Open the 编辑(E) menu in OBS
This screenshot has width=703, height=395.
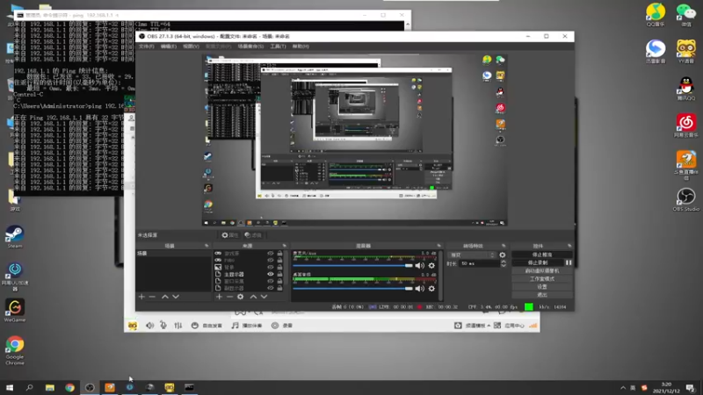169,47
